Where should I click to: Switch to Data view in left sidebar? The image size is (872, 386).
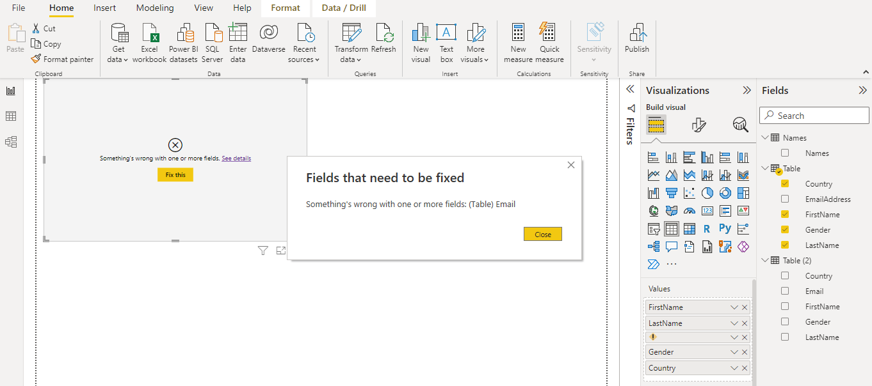pos(11,116)
